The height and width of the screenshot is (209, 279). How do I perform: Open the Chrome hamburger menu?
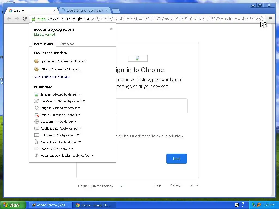tap(270, 19)
